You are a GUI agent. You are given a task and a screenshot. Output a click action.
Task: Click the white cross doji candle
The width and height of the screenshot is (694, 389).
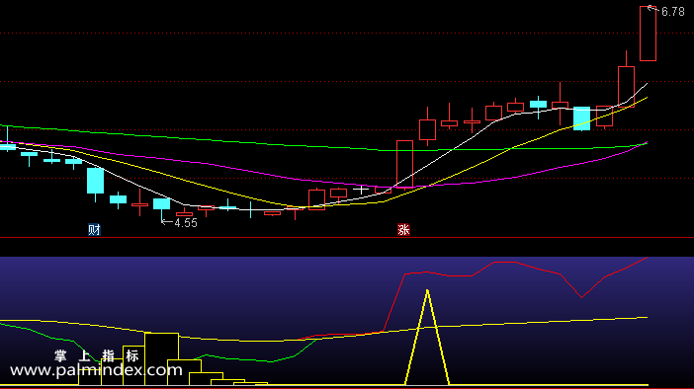point(361,191)
